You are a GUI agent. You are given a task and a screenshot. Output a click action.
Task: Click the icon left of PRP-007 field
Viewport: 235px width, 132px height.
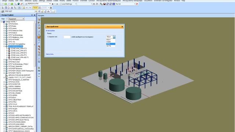[3, 11]
